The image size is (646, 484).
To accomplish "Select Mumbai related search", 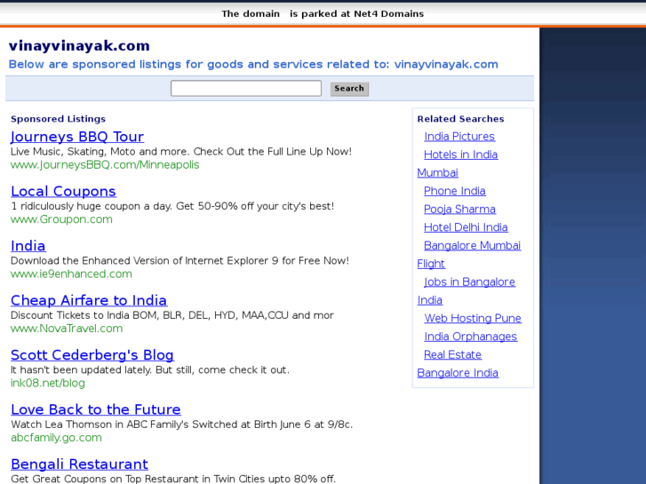I will tap(437, 172).
